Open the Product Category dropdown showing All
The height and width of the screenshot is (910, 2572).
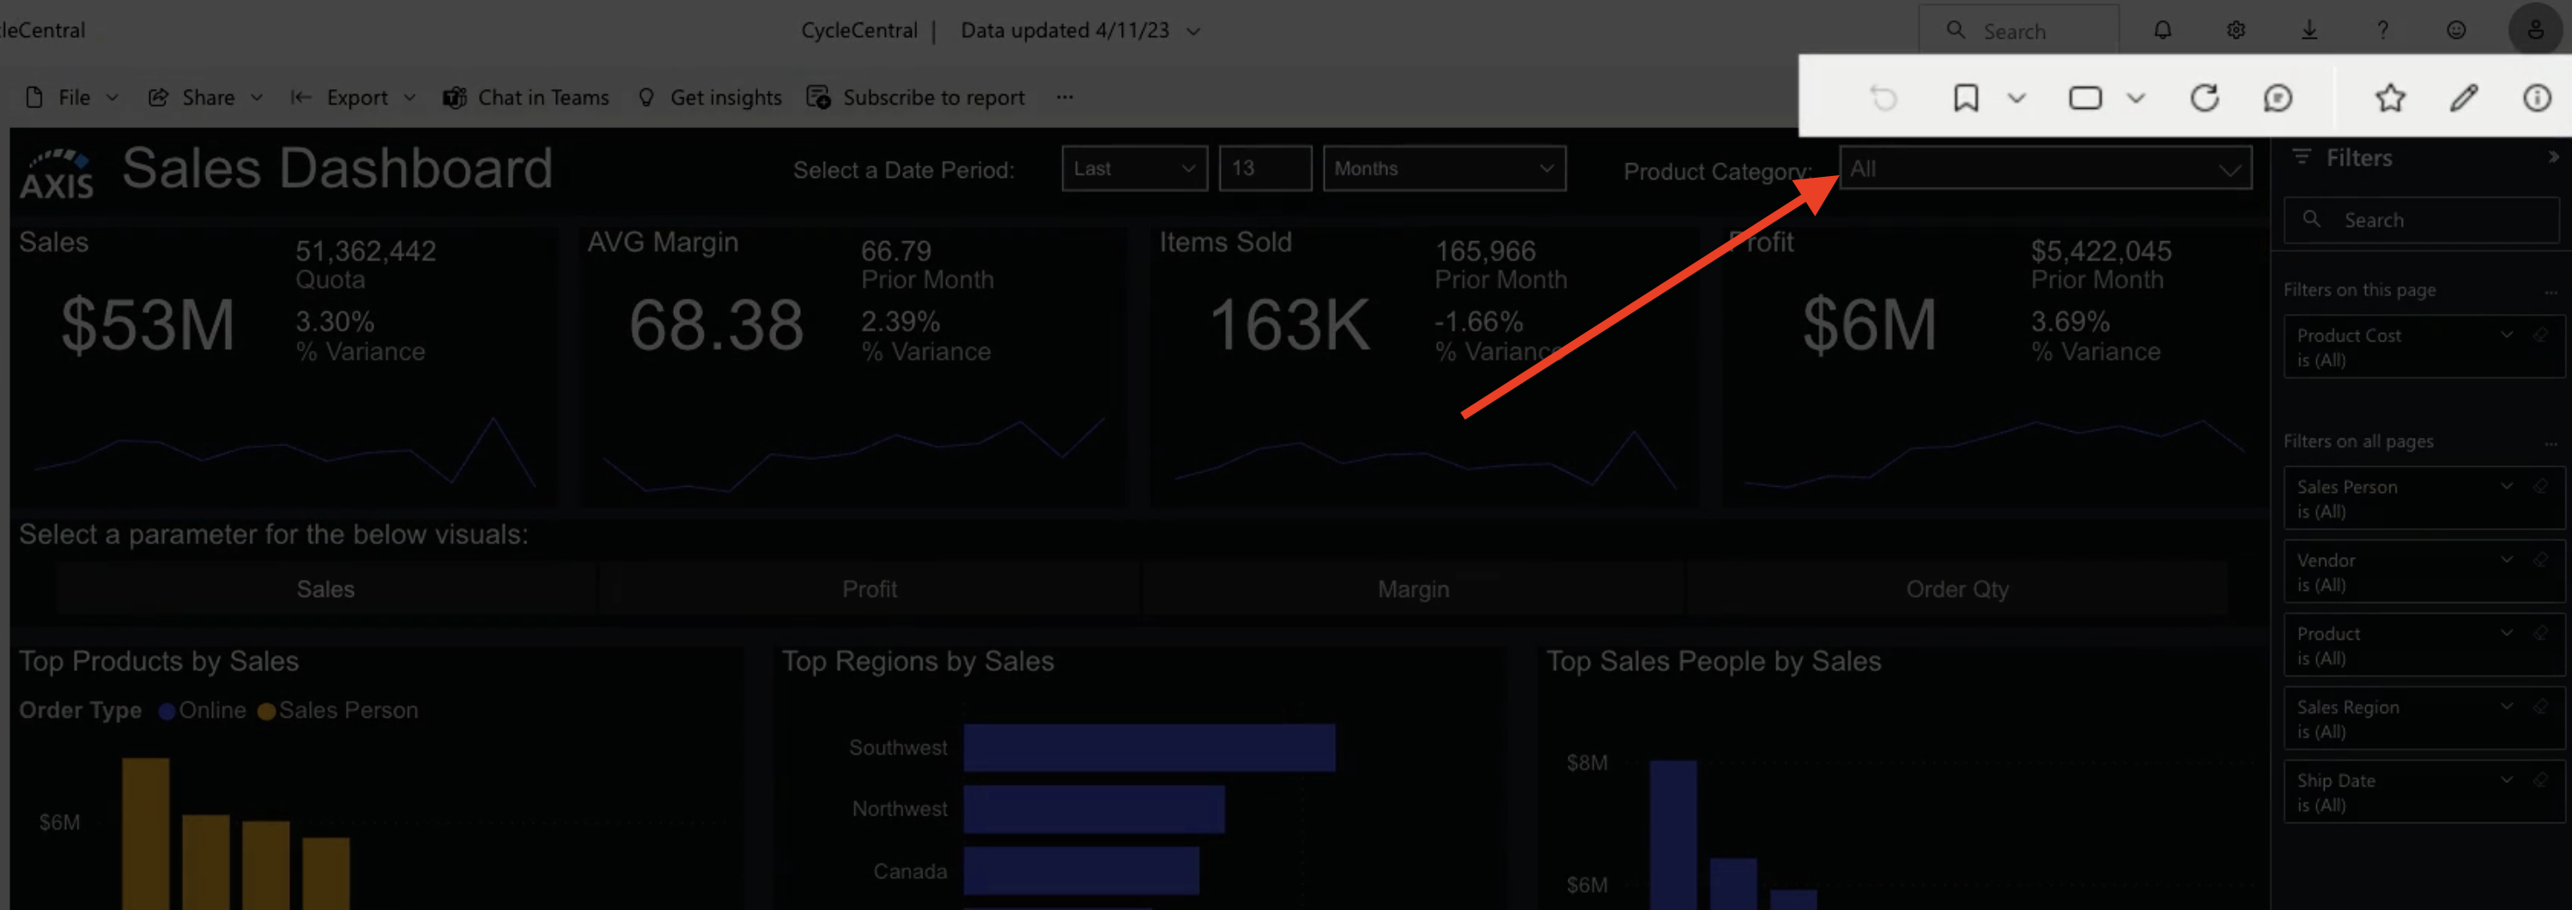(x=2044, y=167)
